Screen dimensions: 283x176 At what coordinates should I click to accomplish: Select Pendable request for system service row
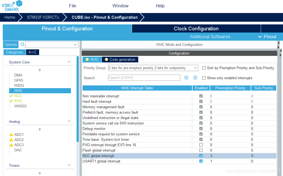(179, 134)
